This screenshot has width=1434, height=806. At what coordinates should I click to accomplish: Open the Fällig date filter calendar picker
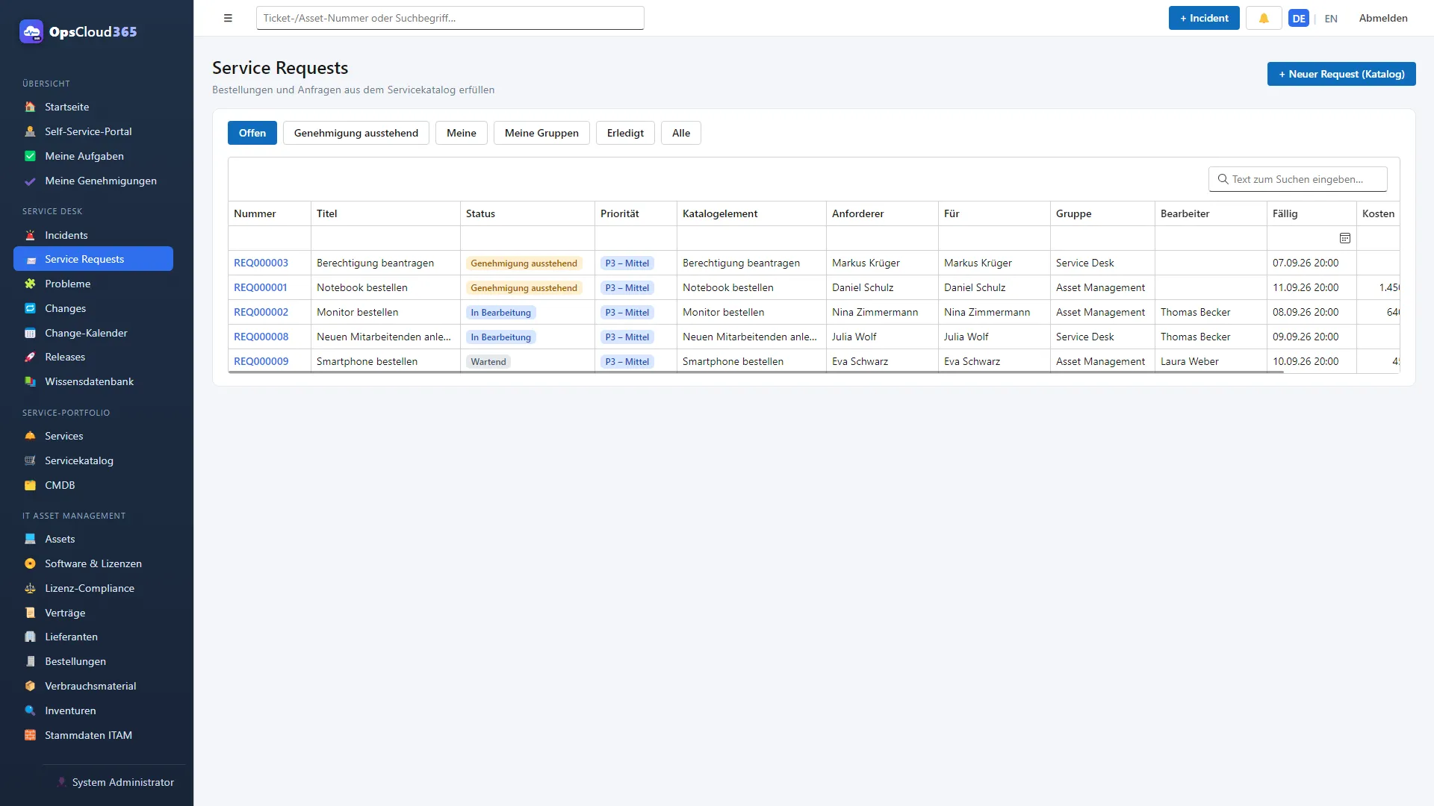[1344, 238]
